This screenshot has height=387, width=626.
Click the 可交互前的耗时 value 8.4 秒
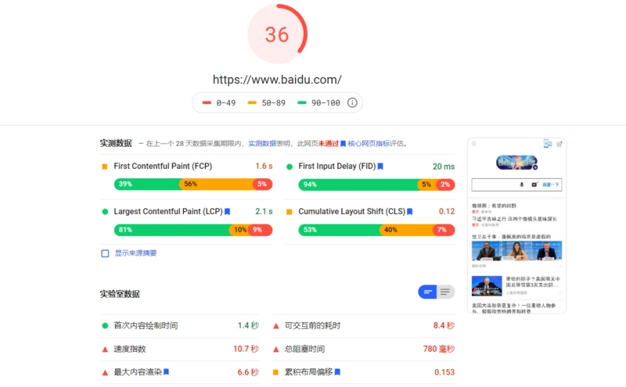444,325
